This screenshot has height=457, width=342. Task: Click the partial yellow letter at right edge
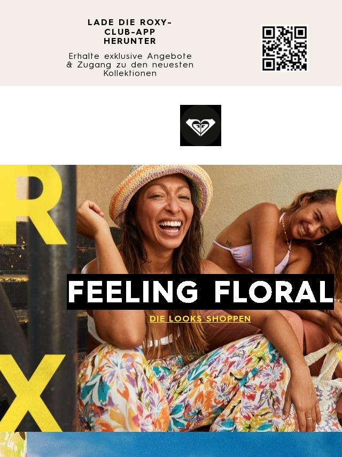coord(339,201)
